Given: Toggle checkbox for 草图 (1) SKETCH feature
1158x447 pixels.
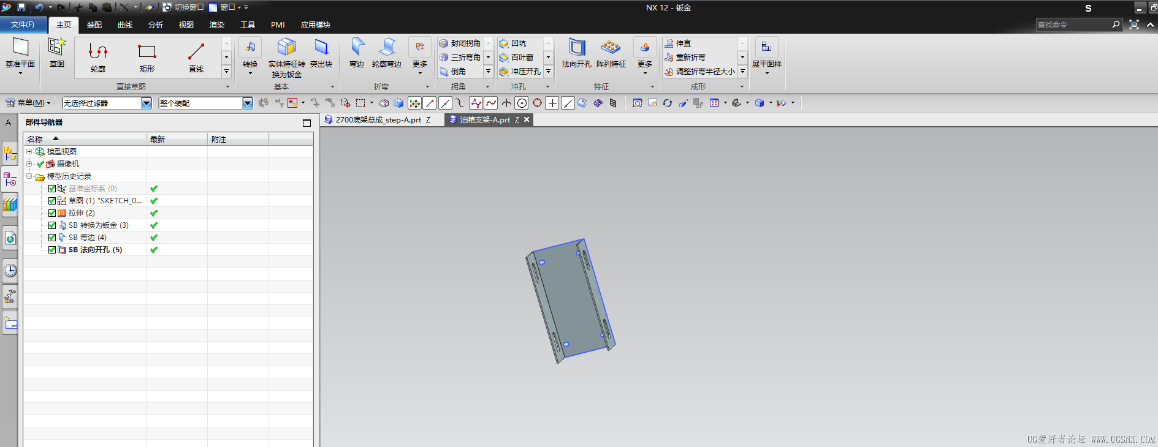Looking at the screenshot, I should tap(52, 201).
